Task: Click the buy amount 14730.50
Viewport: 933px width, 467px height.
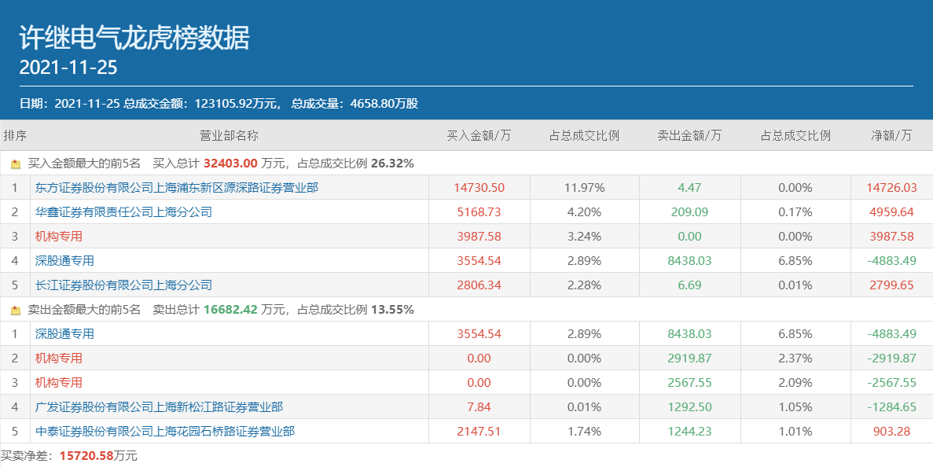Action: click(479, 187)
